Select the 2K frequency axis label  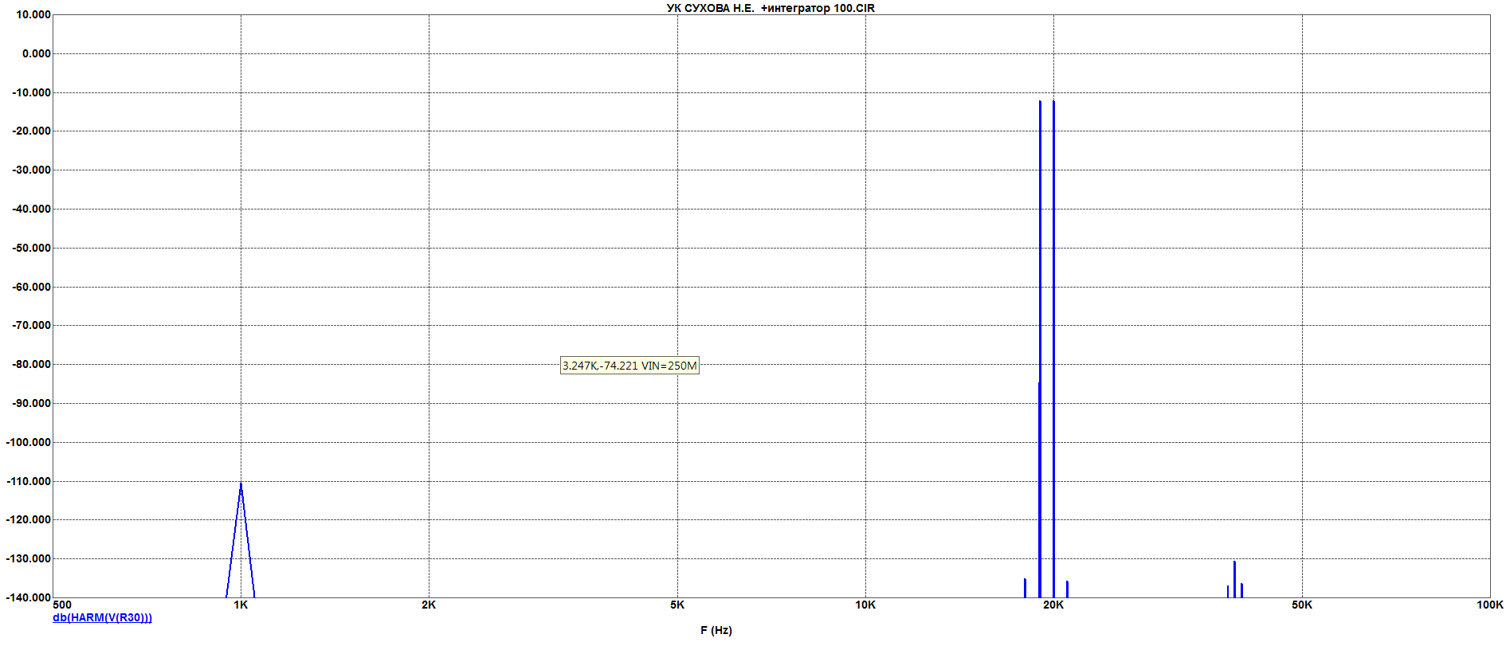point(429,605)
